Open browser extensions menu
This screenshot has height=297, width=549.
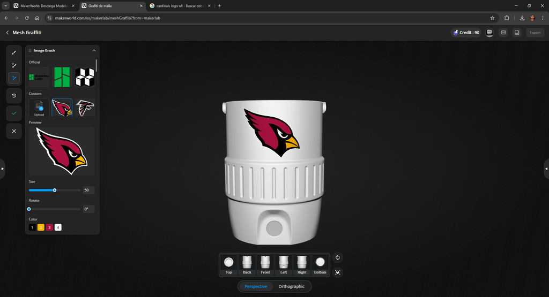click(507, 18)
